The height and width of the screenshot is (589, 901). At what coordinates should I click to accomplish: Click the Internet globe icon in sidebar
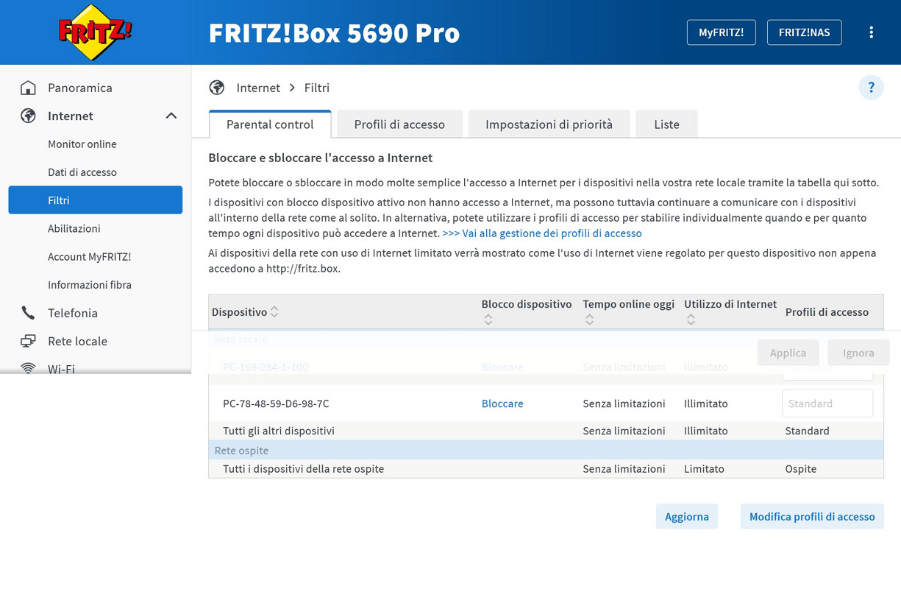coord(28,116)
